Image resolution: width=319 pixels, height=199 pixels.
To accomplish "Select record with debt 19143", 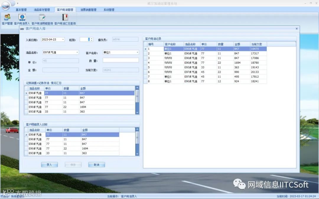I will click(205, 68).
